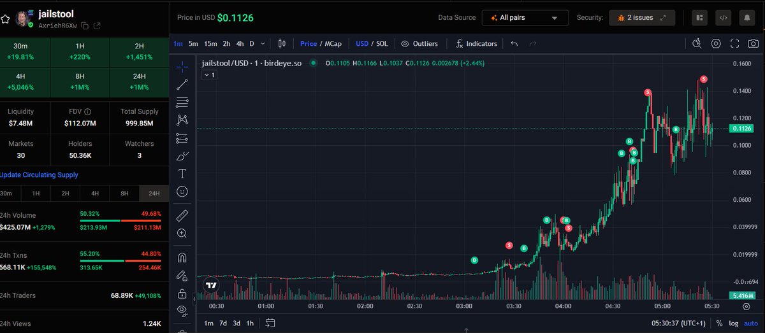
Task: Toggle the Outliers visibility option
Action: 419,44
